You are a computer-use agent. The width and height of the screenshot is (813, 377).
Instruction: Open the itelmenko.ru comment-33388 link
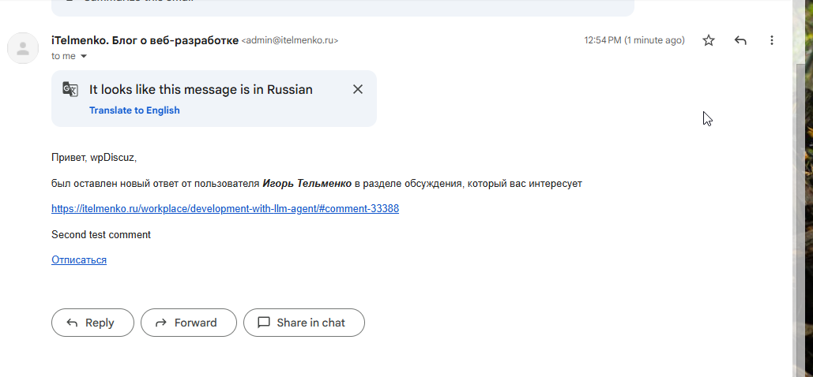click(225, 209)
